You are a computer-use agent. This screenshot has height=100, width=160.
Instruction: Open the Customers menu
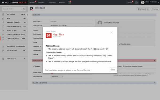pyautogui.click(x=52, y=2)
